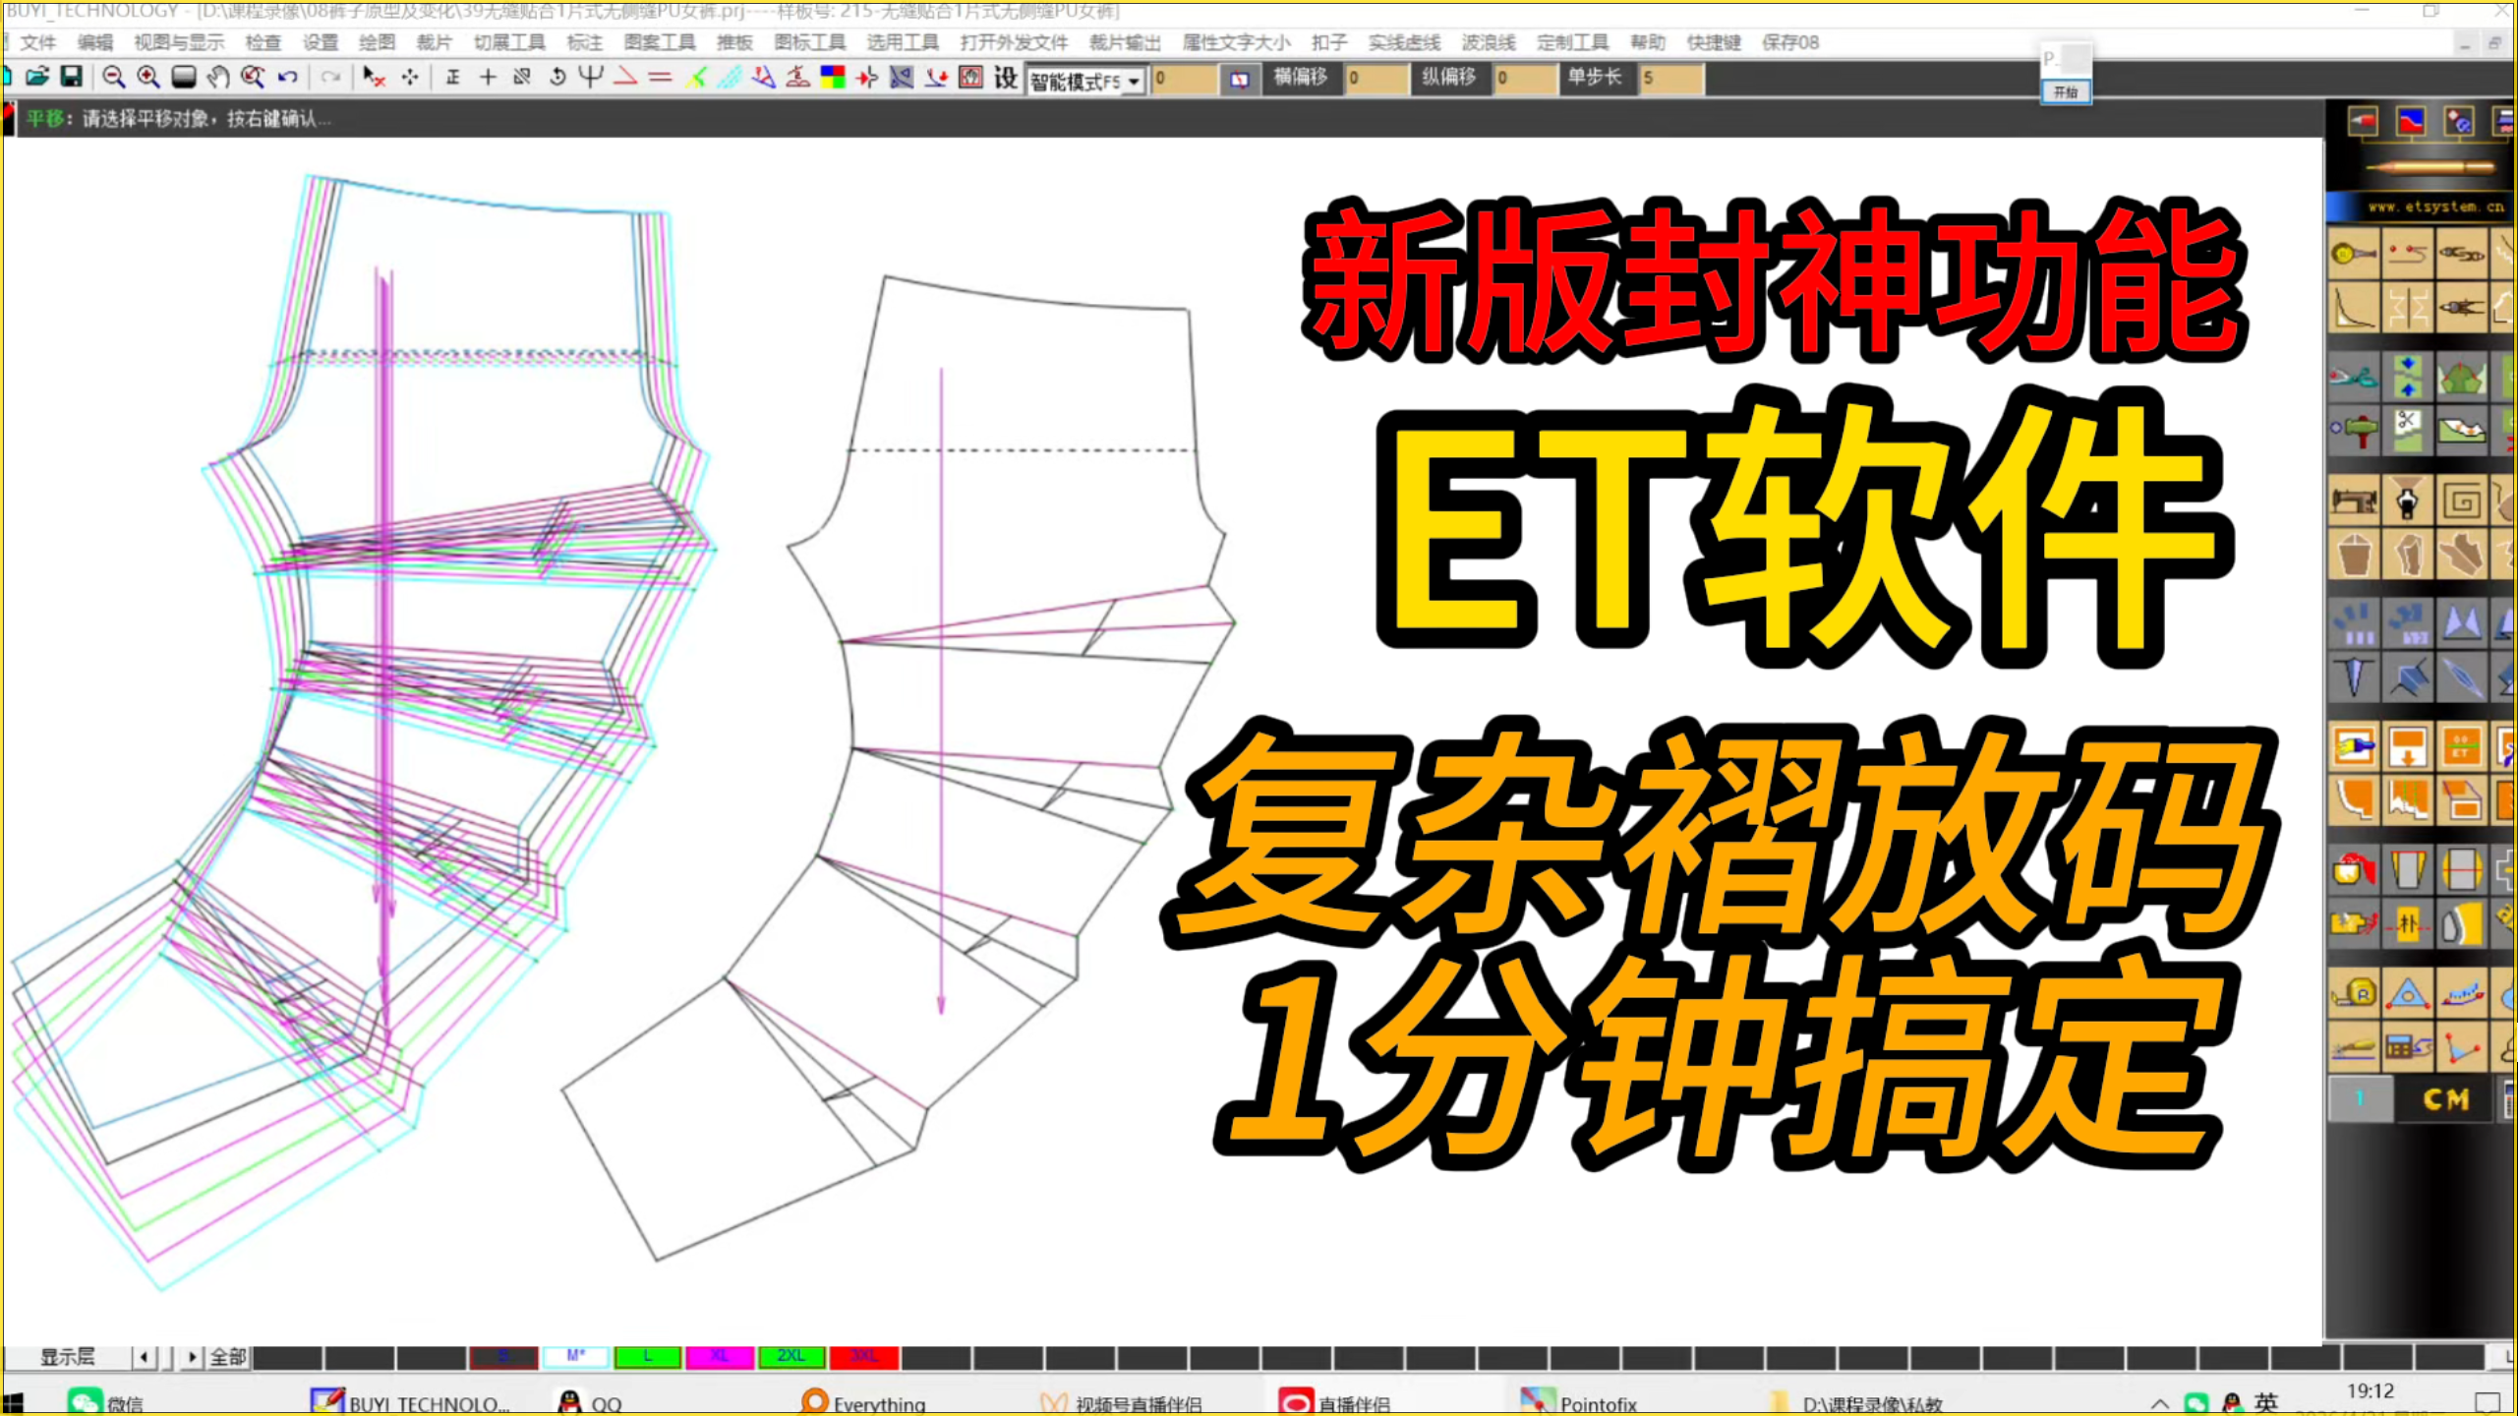Click the 全部 show all sizes button
Screen dimensions: 2518x1416
pyautogui.click(x=226, y=1357)
